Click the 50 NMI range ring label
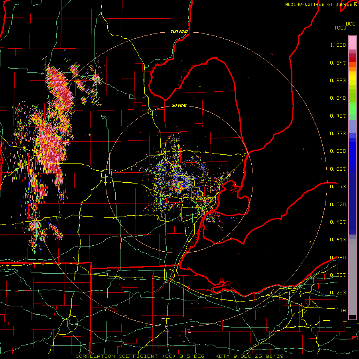 click(x=179, y=106)
